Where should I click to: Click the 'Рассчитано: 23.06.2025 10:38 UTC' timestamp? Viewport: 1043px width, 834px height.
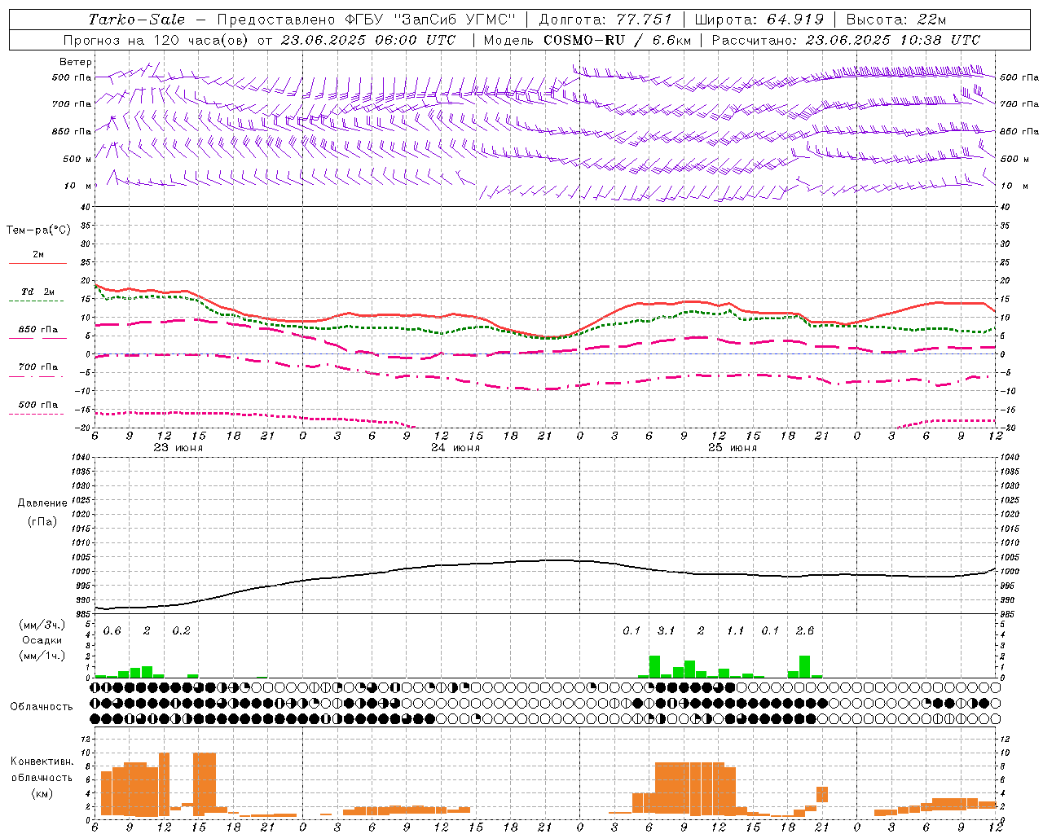click(846, 40)
